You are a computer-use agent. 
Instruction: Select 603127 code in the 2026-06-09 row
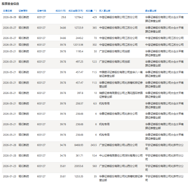pos(41,17)
